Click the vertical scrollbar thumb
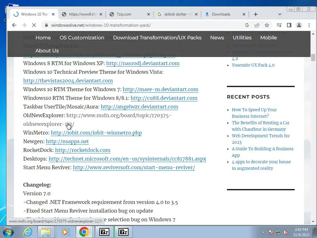The height and width of the screenshot is (238, 317). click(313, 57)
